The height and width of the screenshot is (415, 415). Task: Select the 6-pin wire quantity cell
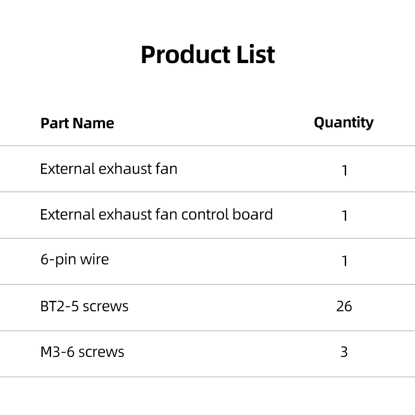(x=344, y=261)
